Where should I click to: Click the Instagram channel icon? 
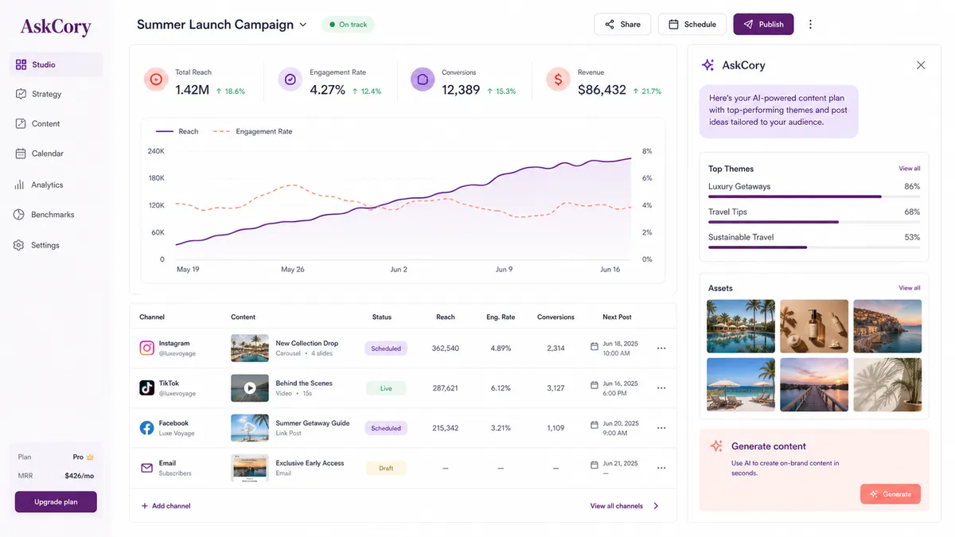tap(146, 348)
